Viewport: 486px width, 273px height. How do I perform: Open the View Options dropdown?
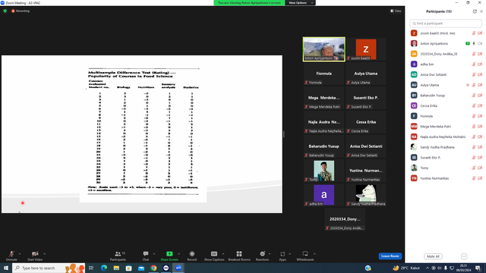tap(300, 3)
